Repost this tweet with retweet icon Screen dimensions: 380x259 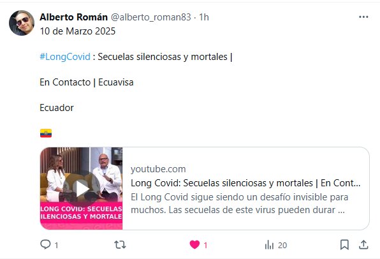[x=121, y=245]
